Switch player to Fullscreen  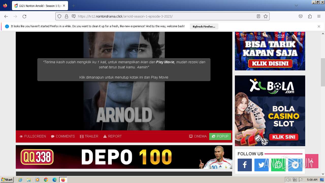(33, 136)
